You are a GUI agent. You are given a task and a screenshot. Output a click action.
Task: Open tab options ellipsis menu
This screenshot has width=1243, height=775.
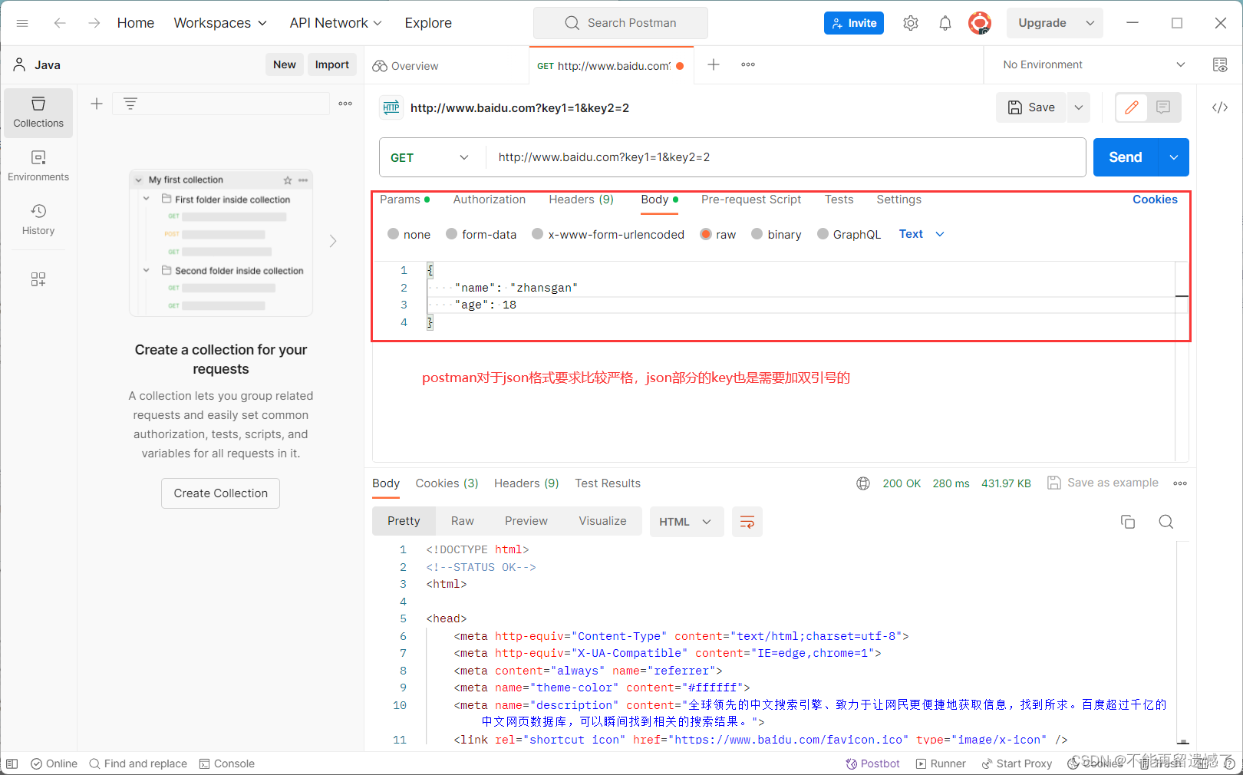point(748,64)
